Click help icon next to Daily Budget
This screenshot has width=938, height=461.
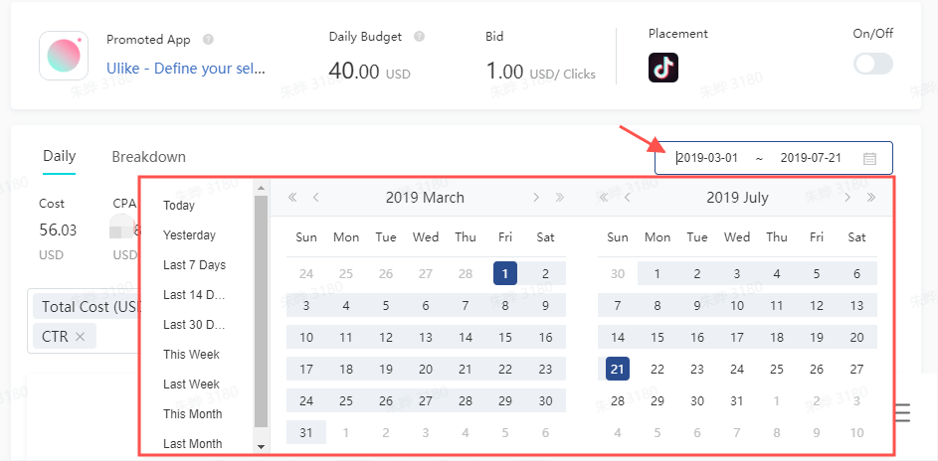tap(419, 37)
